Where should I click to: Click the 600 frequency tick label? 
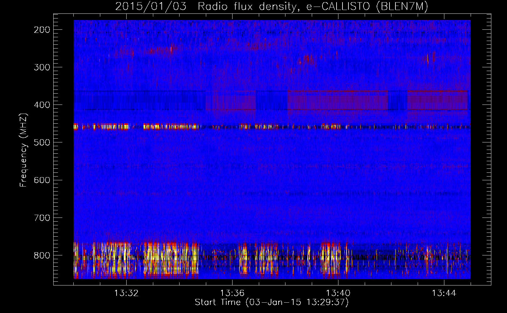point(42,180)
